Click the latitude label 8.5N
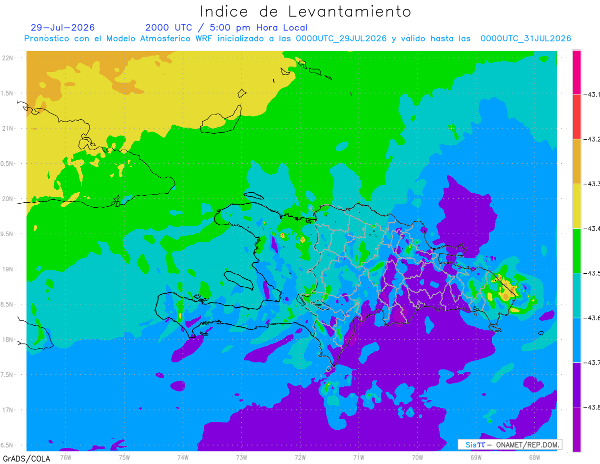The height and width of the screenshot is (464, 600). coord(7,305)
